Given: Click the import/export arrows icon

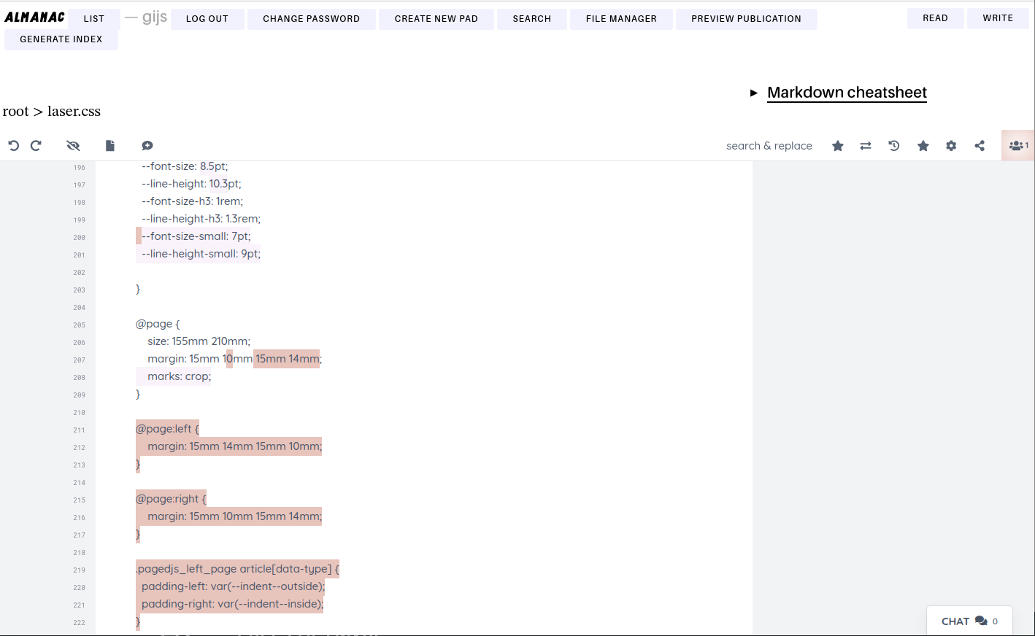Looking at the screenshot, I should click(x=866, y=146).
